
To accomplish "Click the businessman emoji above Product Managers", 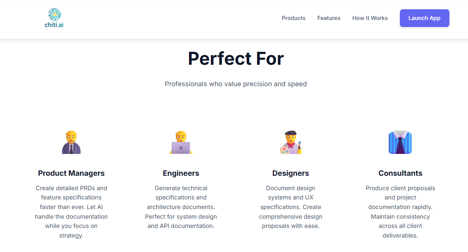I will pos(71,142).
